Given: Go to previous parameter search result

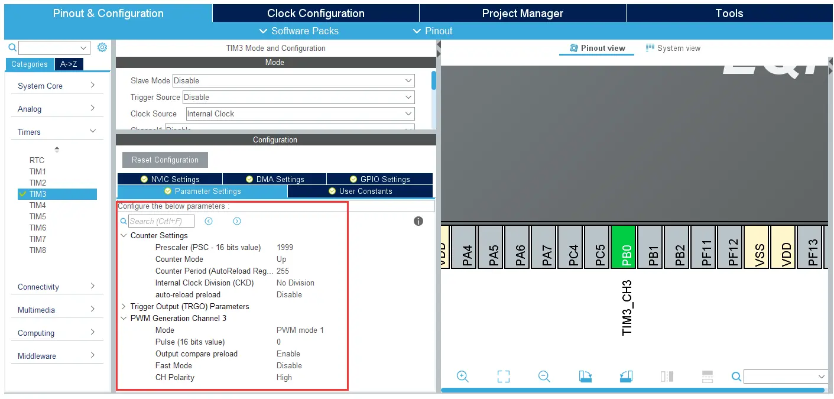Looking at the screenshot, I should point(209,221).
